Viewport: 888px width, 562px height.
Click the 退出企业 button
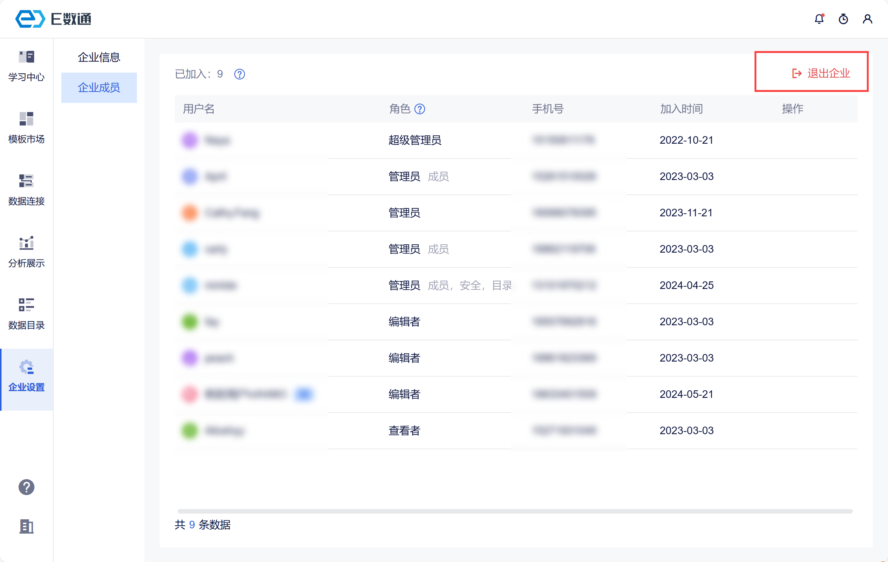click(821, 73)
